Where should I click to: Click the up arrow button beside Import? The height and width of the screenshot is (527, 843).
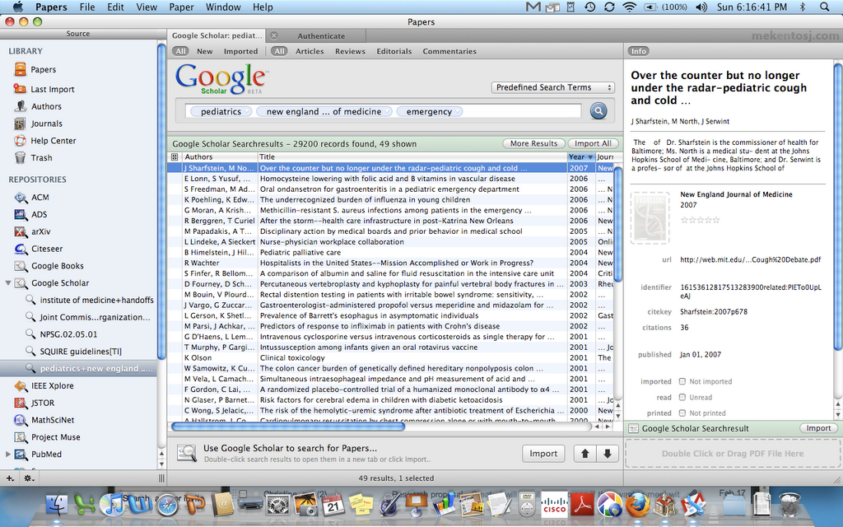(x=585, y=454)
